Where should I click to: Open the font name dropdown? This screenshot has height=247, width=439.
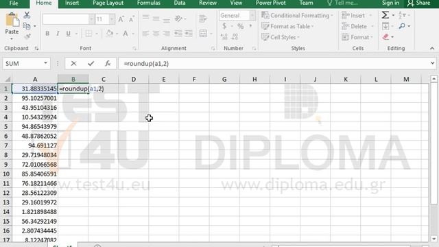(x=91, y=19)
